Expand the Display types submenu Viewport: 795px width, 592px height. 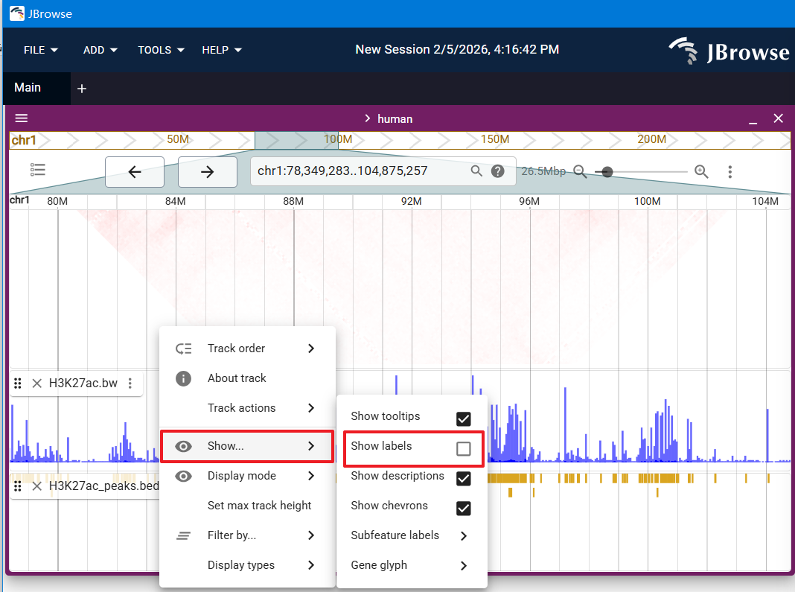247,565
